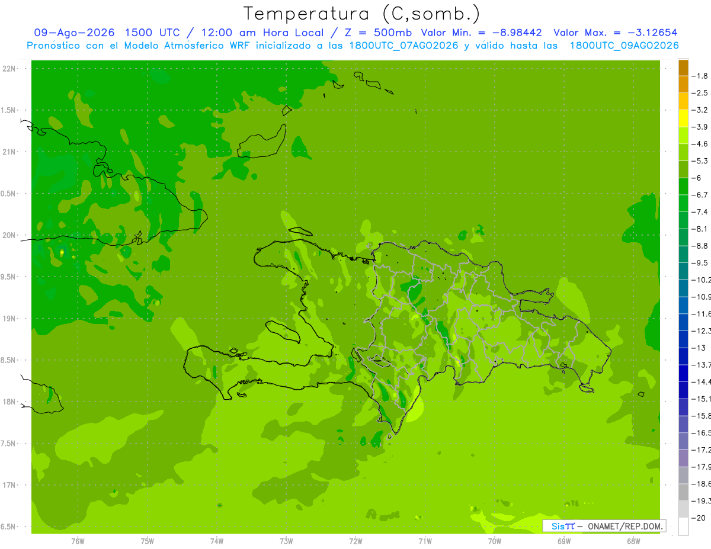The image size is (711, 549).
Task: Click the '72W' longitude label
Action: [355, 541]
